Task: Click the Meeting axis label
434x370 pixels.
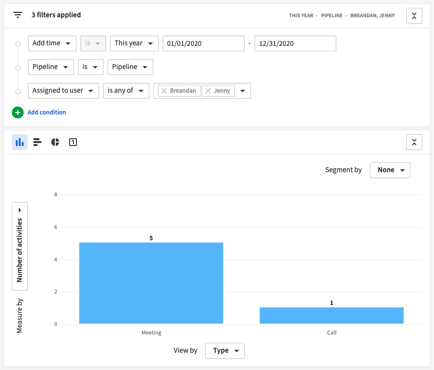Action: (151, 333)
